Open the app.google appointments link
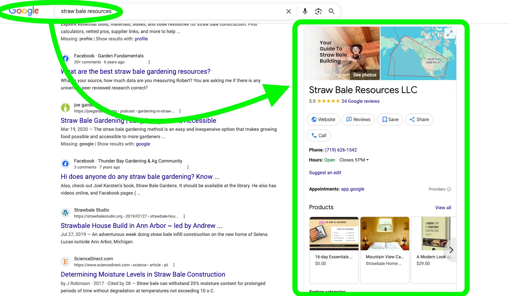 point(352,189)
